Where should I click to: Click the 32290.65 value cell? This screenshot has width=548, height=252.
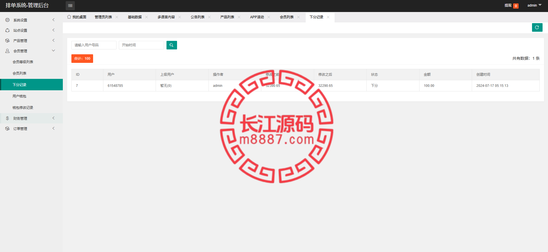coord(340,86)
